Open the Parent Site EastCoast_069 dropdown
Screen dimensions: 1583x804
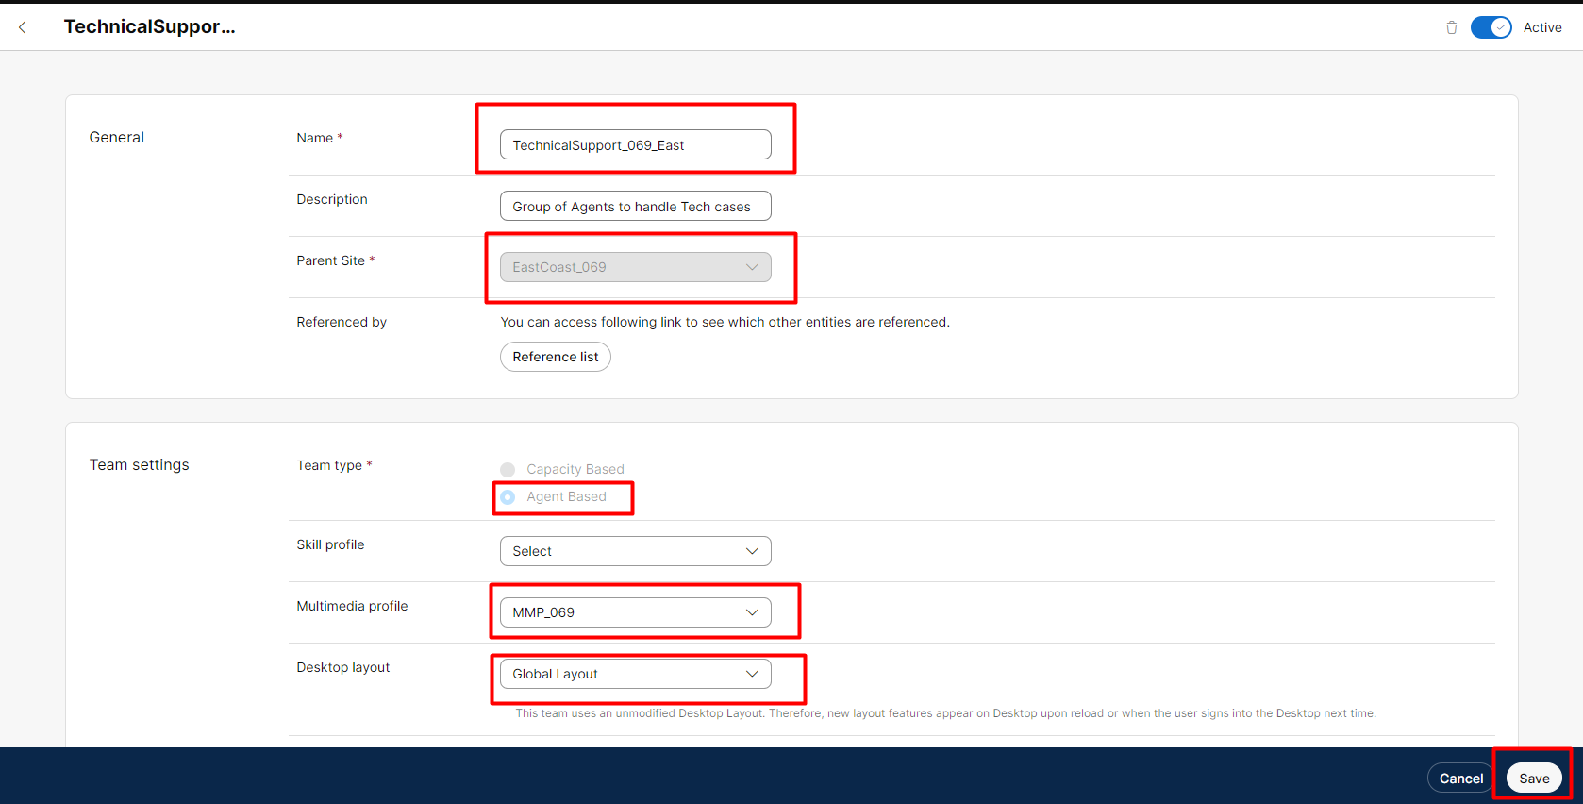coord(635,267)
